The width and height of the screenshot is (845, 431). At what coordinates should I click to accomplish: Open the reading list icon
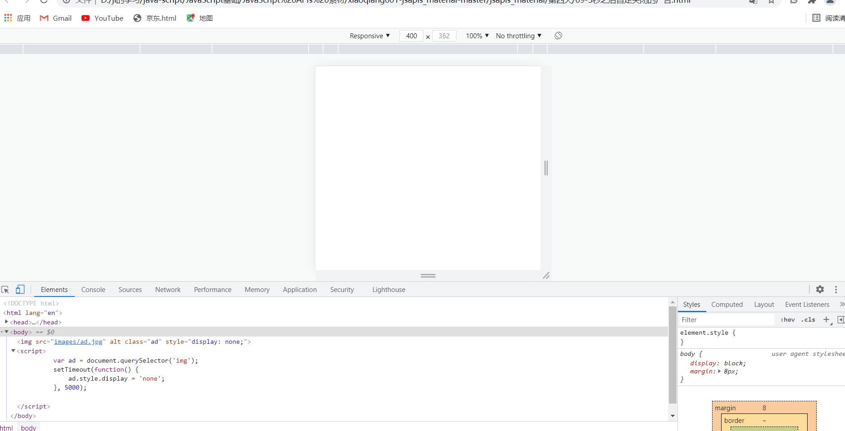(x=816, y=18)
